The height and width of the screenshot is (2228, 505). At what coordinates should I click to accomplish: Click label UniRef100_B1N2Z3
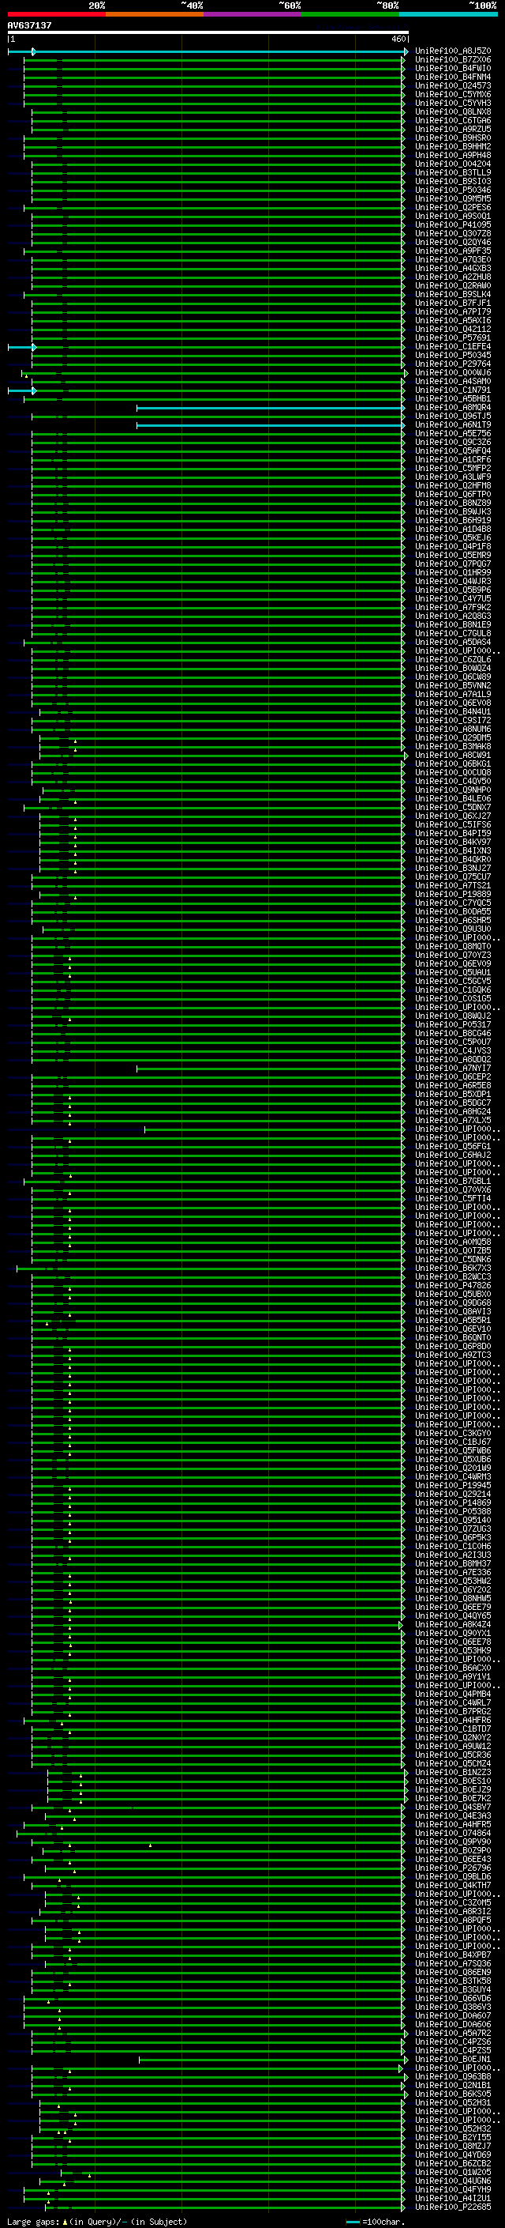(x=453, y=1772)
